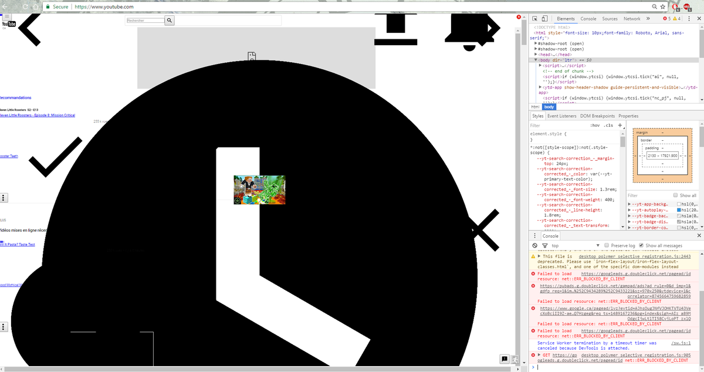This screenshot has height=372, width=704.
Task: Toggle the Show all computed styles checkbox
Action: pyautogui.click(x=675, y=195)
